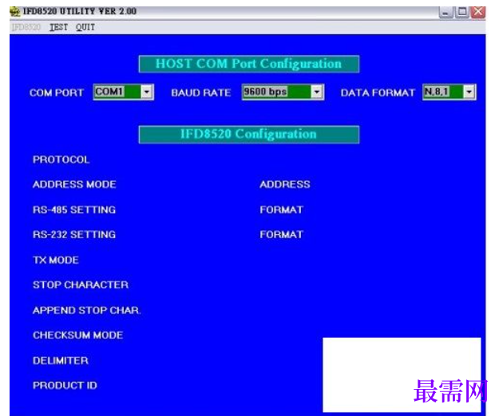This screenshot has width=503, height=416.
Task: Click the RS-232 SETTING label
Action: point(74,235)
